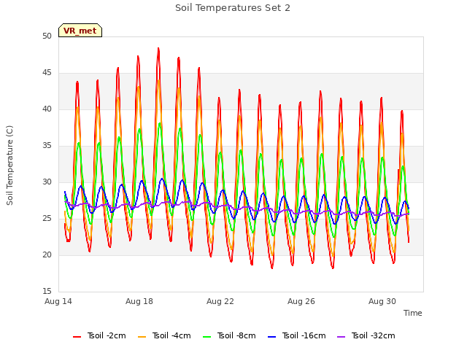Toggle the Tsoil -4cm legend entry
Image resolution: width=467 pixels, height=350 pixels.
[x=164, y=335]
